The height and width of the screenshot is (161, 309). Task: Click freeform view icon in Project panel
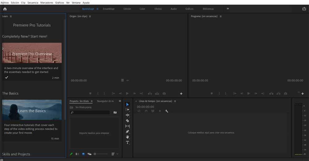[90, 154]
